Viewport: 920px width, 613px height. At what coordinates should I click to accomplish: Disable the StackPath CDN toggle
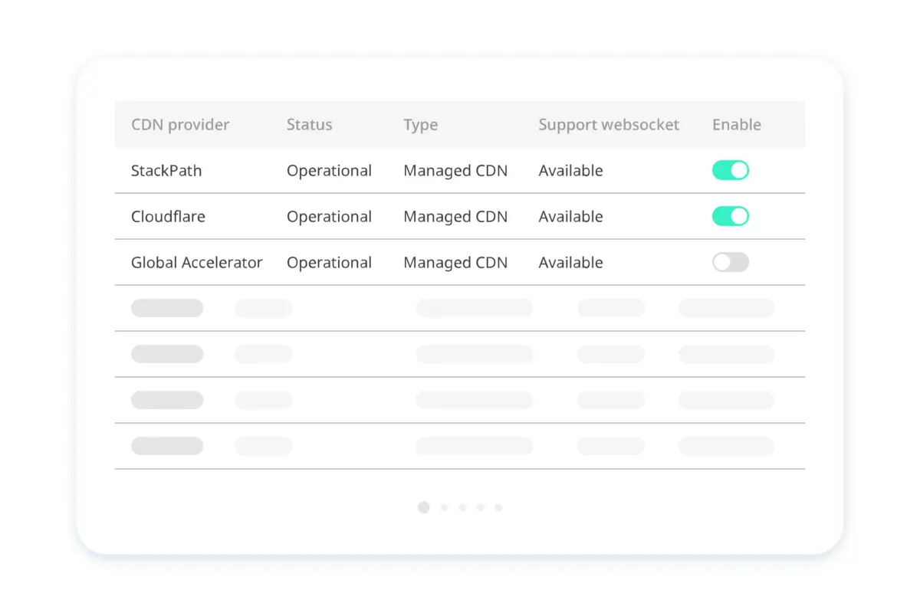pos(730,170)
